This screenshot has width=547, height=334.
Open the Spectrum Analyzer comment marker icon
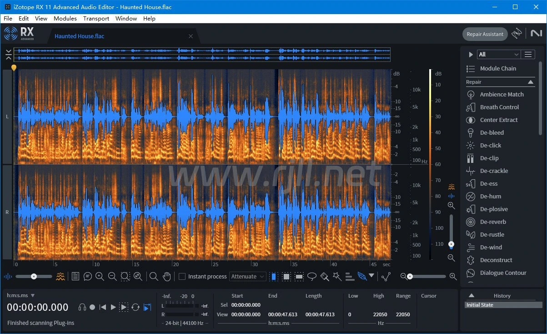click(x=88, y=276)
